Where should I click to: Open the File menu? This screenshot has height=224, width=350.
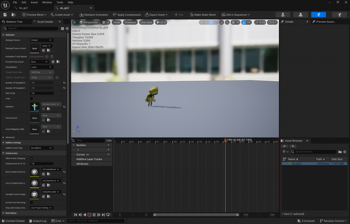15,2
